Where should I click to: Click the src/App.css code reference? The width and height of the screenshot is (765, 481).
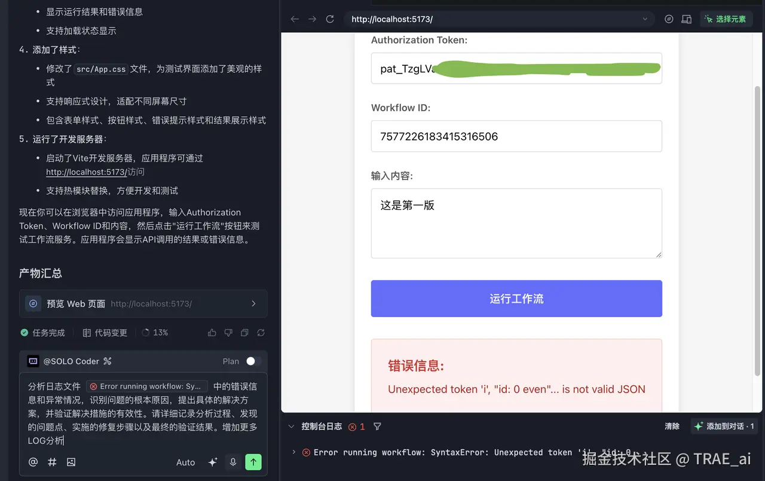tap(102, 69)
